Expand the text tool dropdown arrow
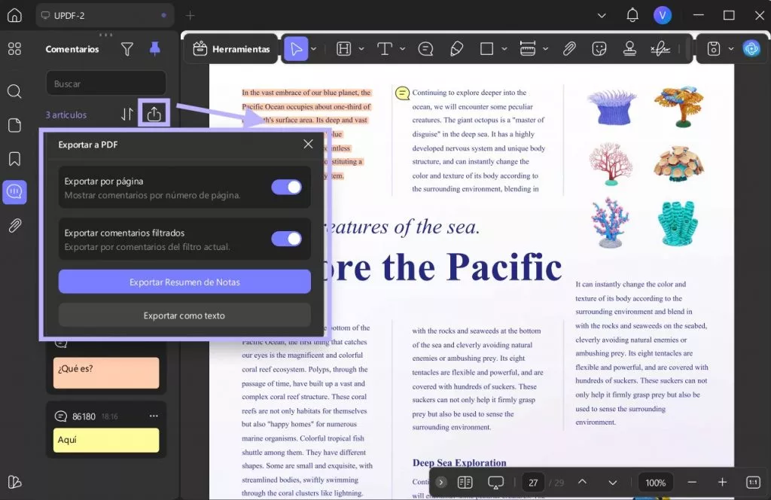Screen dimensions: 771x500 tap(402, 49)
